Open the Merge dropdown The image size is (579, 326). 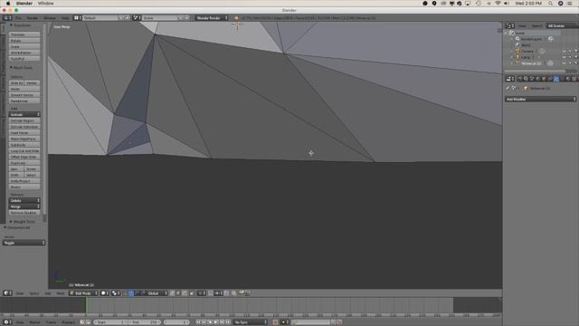tap(24, 206)
